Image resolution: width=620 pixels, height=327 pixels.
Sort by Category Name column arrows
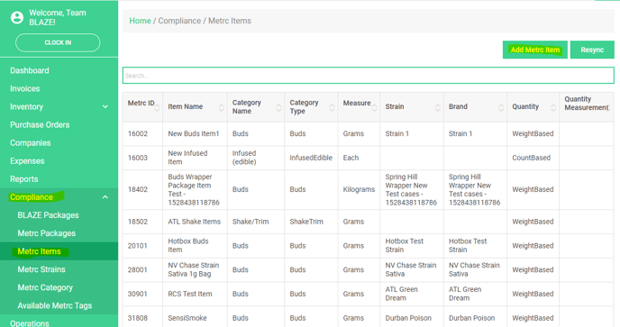click(278, 107)
